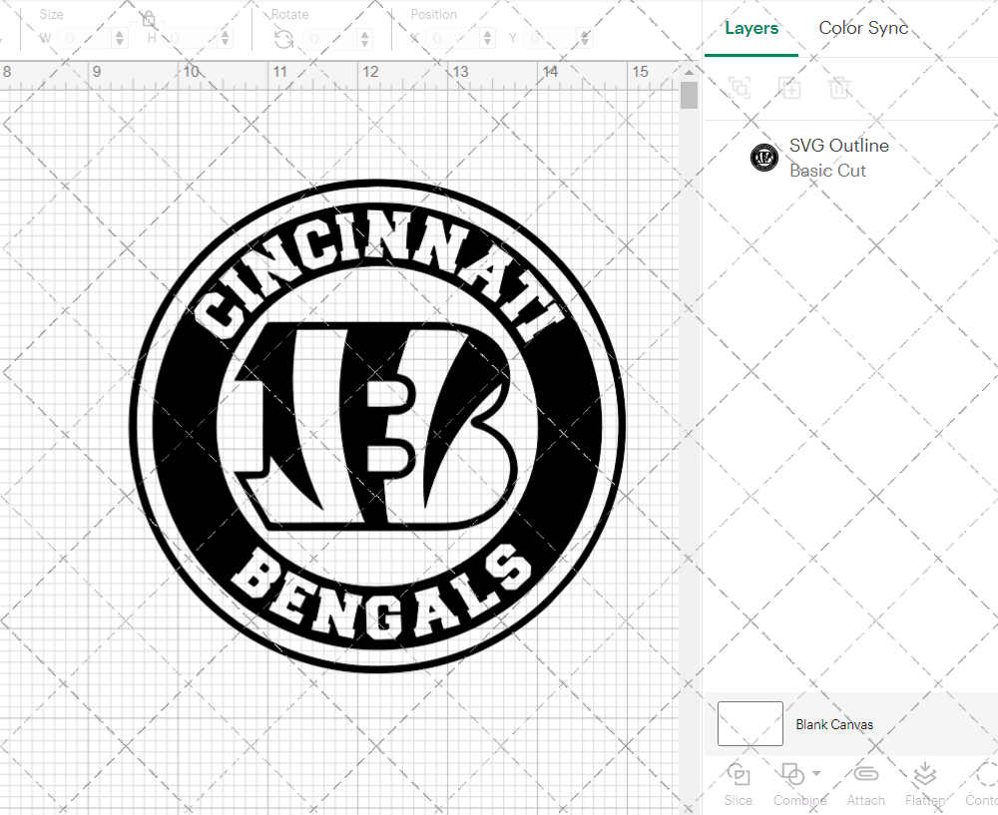Switch to the Color Sync tab
The image size is (998, 815).
(x=862, y=28)
